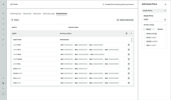Delete the USDT/XRP pair row
Viewport: 171px width, 100px height.
[x=129, y=45]
